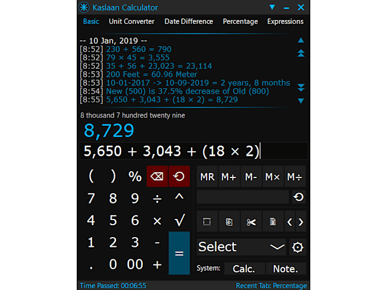
Task: Jump to history bottom double-down arrow
Action: (301, 88)
